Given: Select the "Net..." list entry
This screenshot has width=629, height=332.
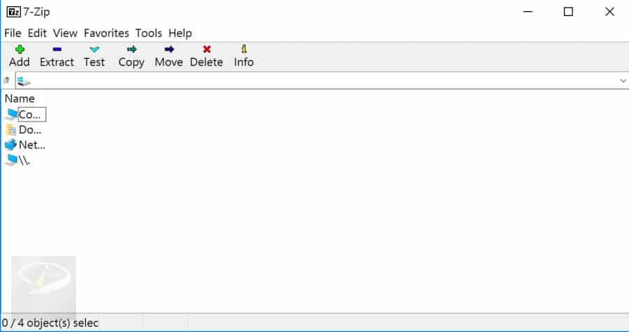Looking at the screenshot, I should (x=32, y=145).
